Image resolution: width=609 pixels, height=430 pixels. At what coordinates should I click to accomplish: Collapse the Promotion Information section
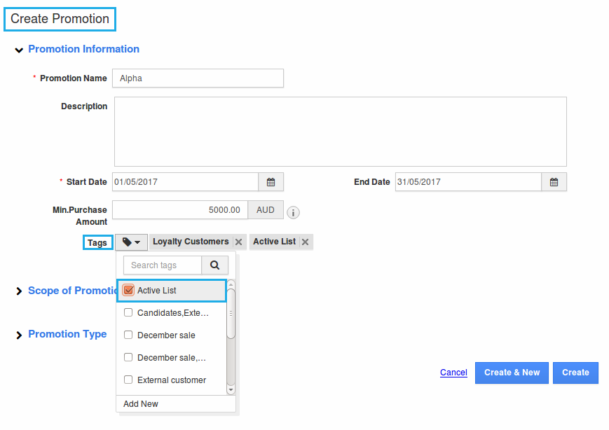tap(19, 49)
